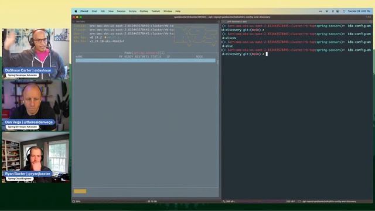The image size is (375, 211).
Task: Open the View menu
Action: tap(111, 11)
